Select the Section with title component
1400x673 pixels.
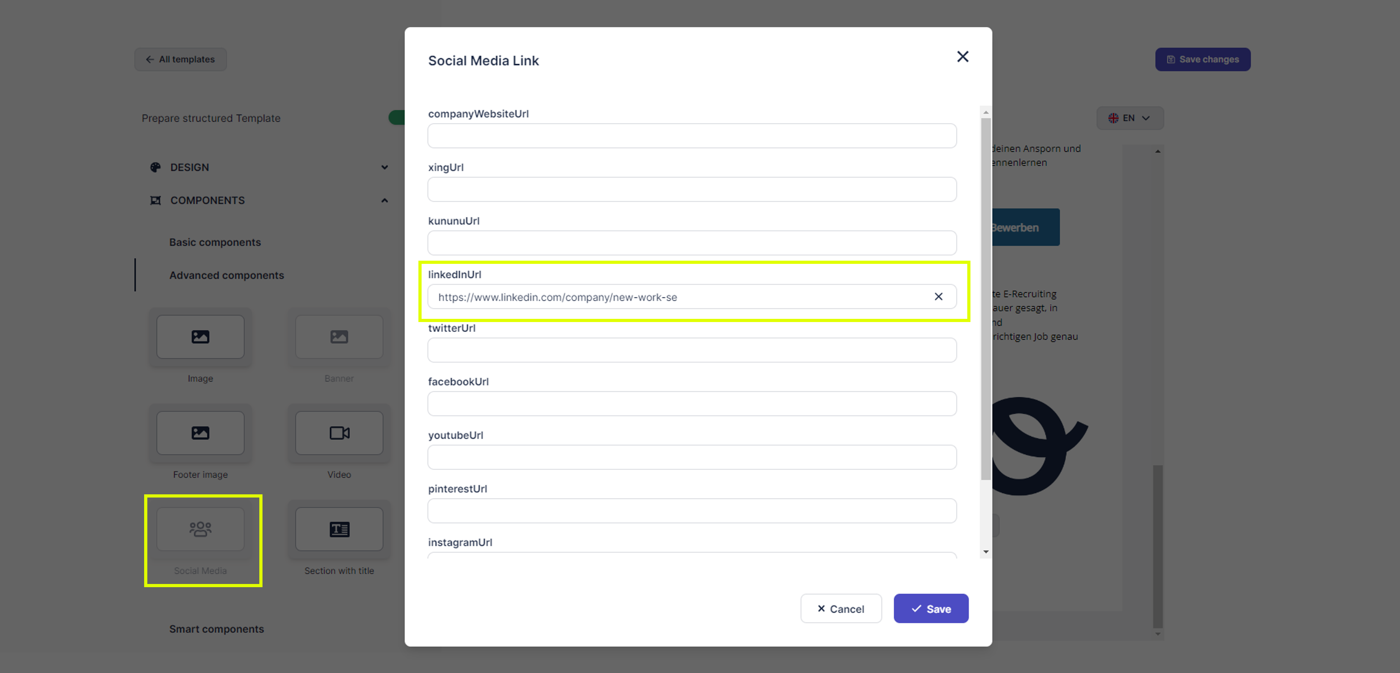pos(339,529)
